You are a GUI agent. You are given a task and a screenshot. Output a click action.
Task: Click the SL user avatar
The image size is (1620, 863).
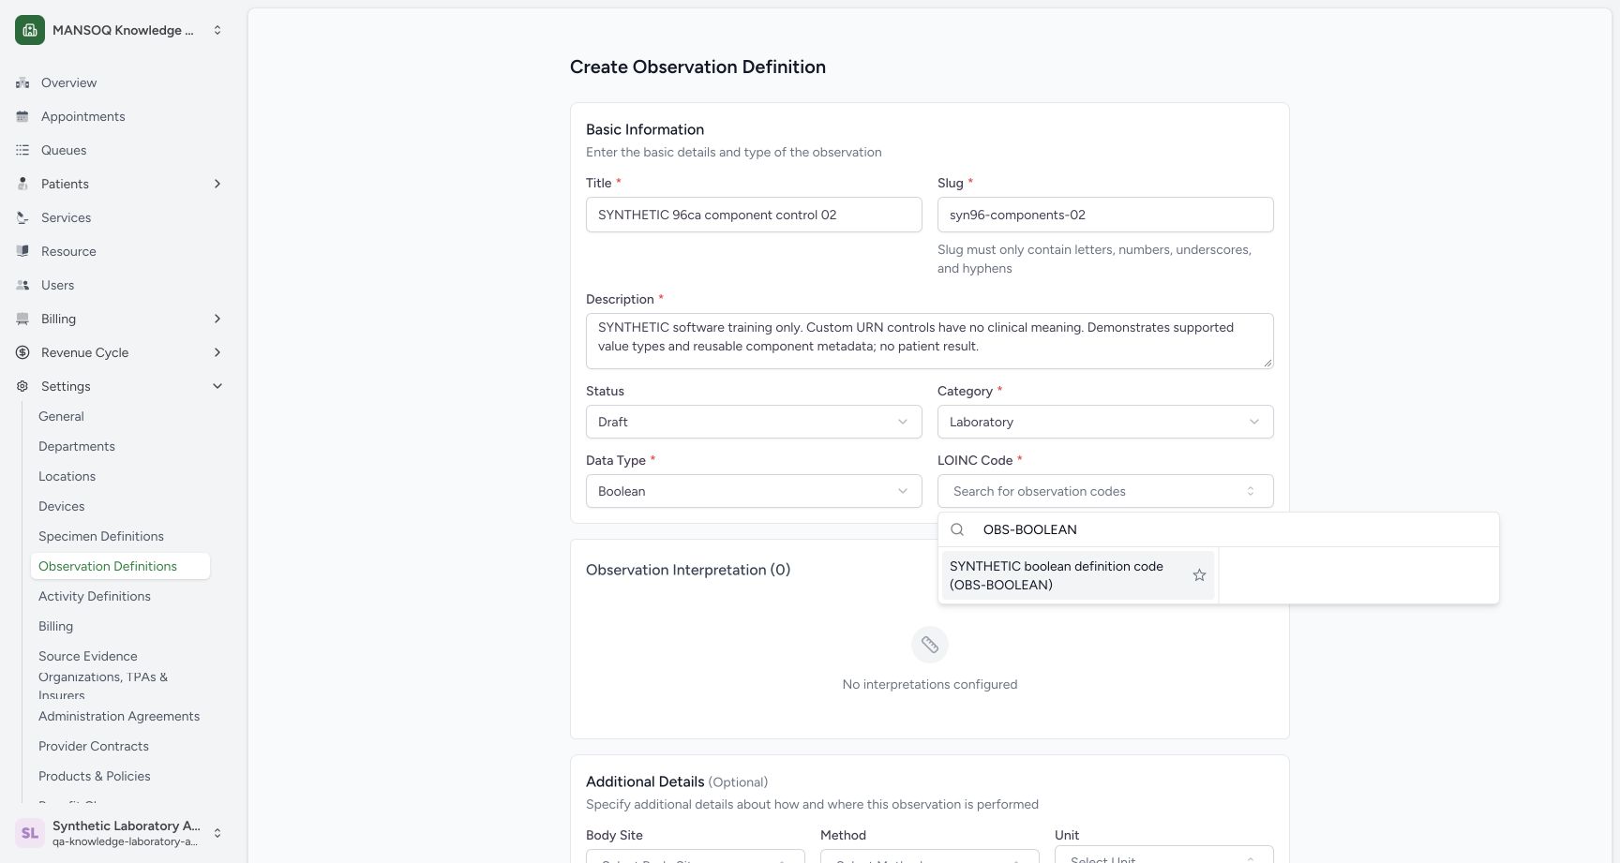tap(30, 833)
